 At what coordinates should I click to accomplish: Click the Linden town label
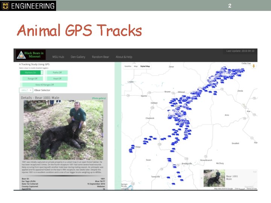pyautogui.click(x=131, y=82)
